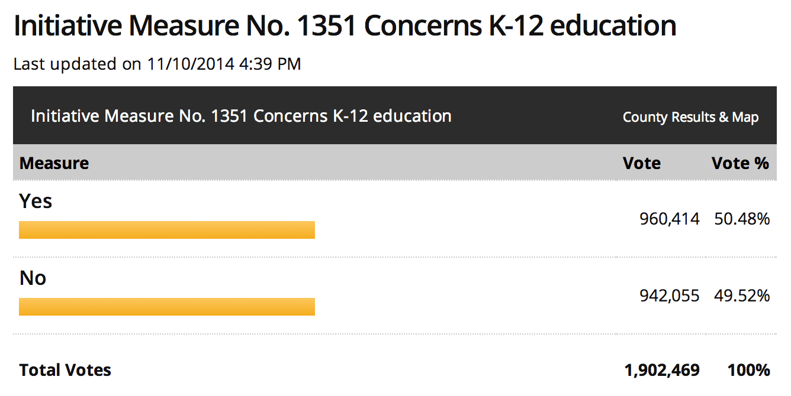Select the Last updated timestamp text
Viewport: 791px width, 396px height.
157,64
